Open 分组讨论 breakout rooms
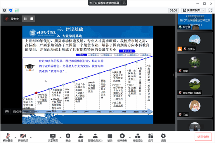 (138, 138)
